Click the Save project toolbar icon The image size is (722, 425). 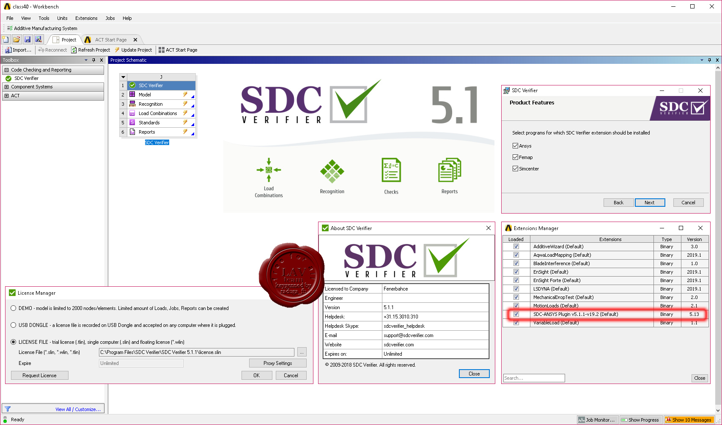tap(27, 39)
